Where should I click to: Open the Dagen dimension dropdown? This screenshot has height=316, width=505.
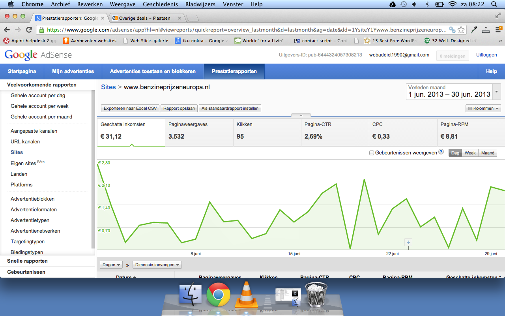112,265
